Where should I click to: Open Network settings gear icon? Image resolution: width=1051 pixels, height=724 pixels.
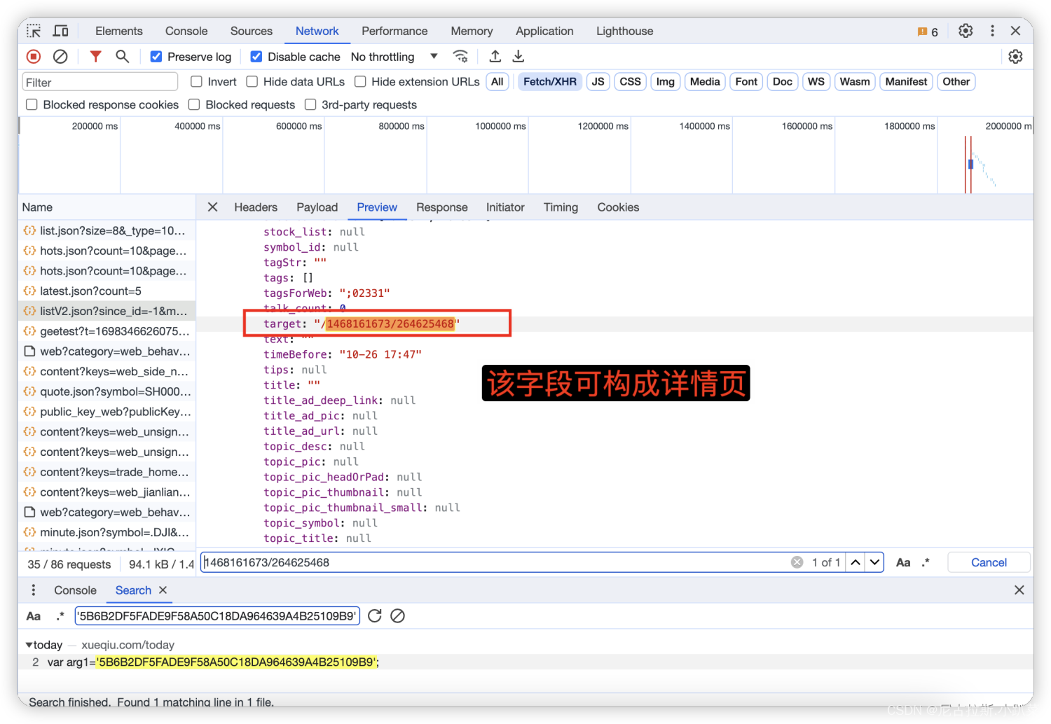pos(1015,57)
